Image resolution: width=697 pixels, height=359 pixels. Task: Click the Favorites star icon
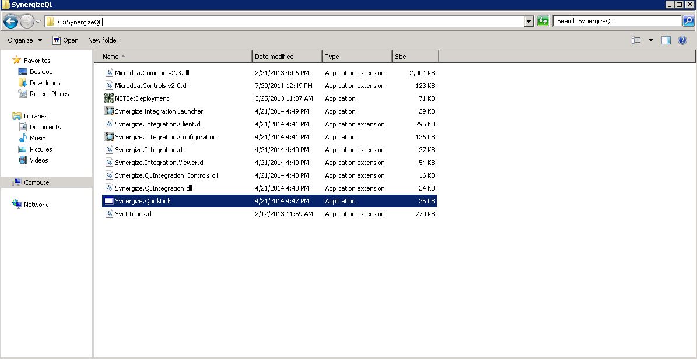coord(17,60)
